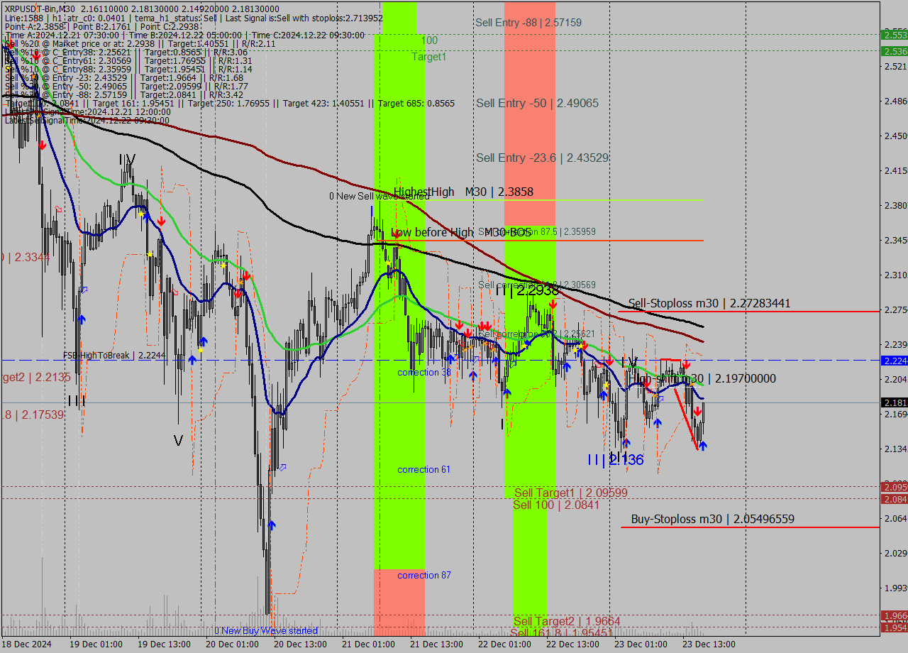The height and width of the screenshot is (653, 908).
Task: Click the '22 Dec 13:00' time axis label
Action: pos(572,644)
